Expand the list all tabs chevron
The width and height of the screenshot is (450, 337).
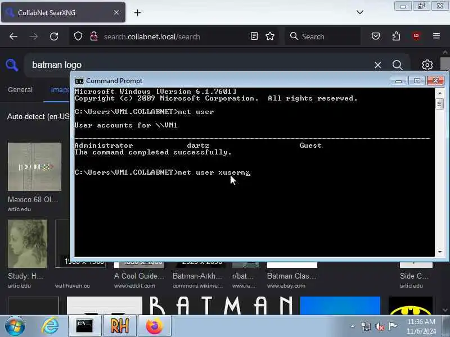click(360, 12)
